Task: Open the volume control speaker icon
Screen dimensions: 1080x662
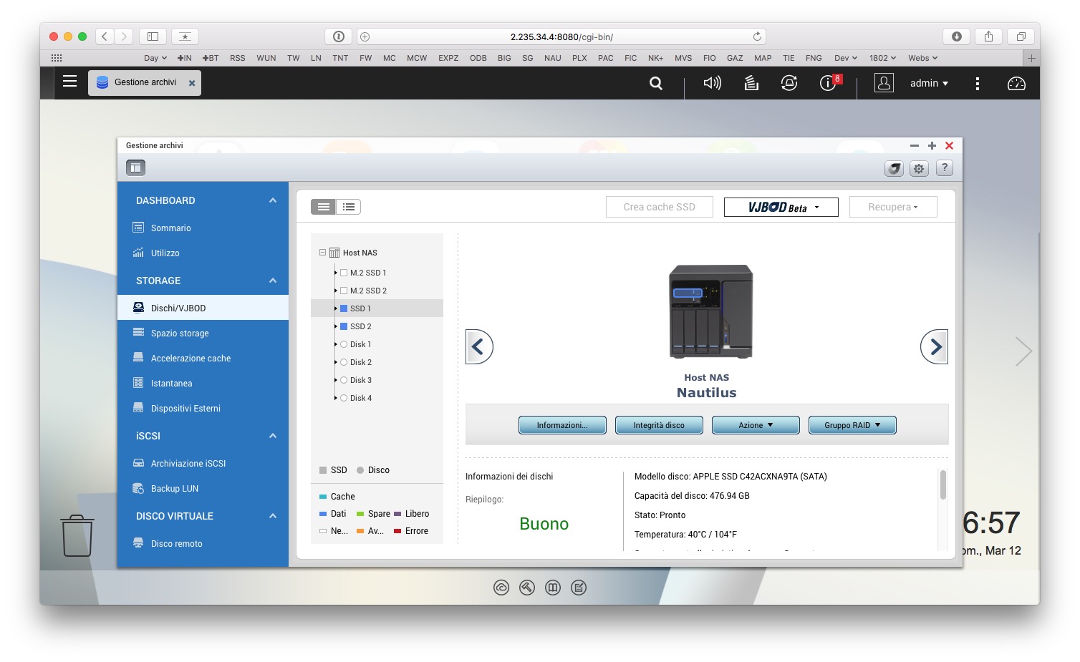Action: click(x=712, y=83)
